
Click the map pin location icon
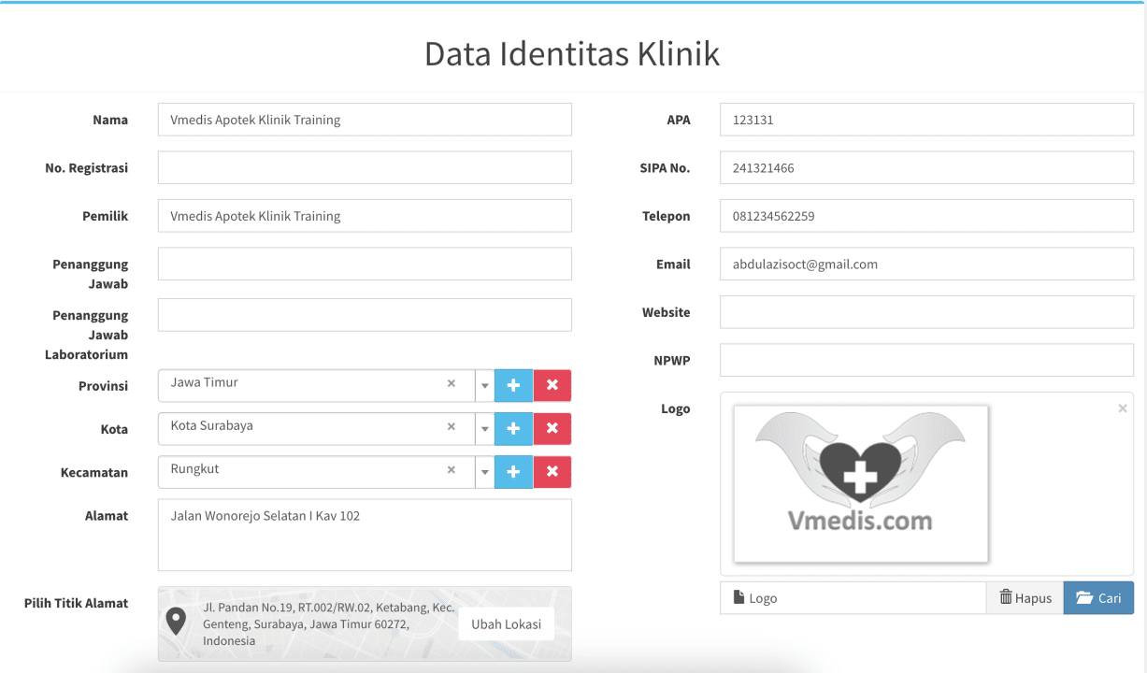176,622
